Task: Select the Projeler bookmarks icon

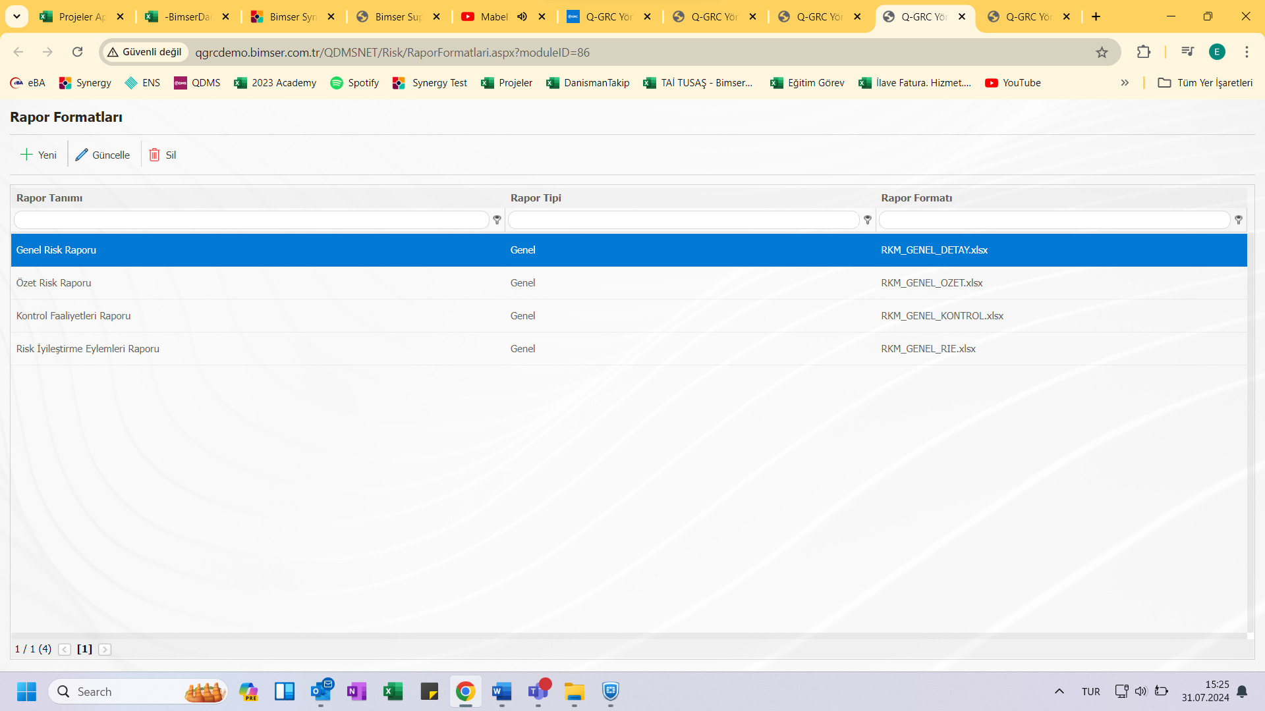Action: [x=486, y=82]
